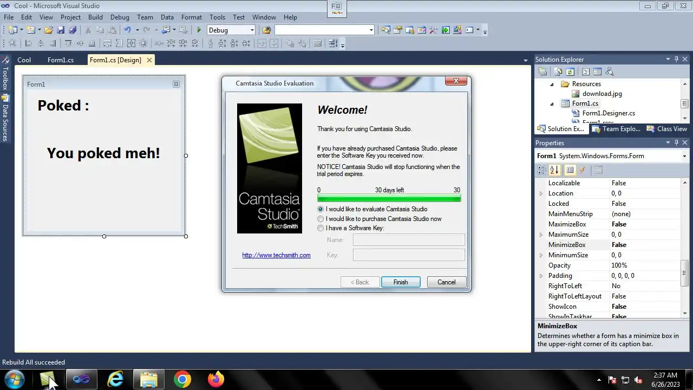Viewport: 693px width, 390px height.
Task: Click the green Start Debugging arrow
Action: [x=199, y=30]
